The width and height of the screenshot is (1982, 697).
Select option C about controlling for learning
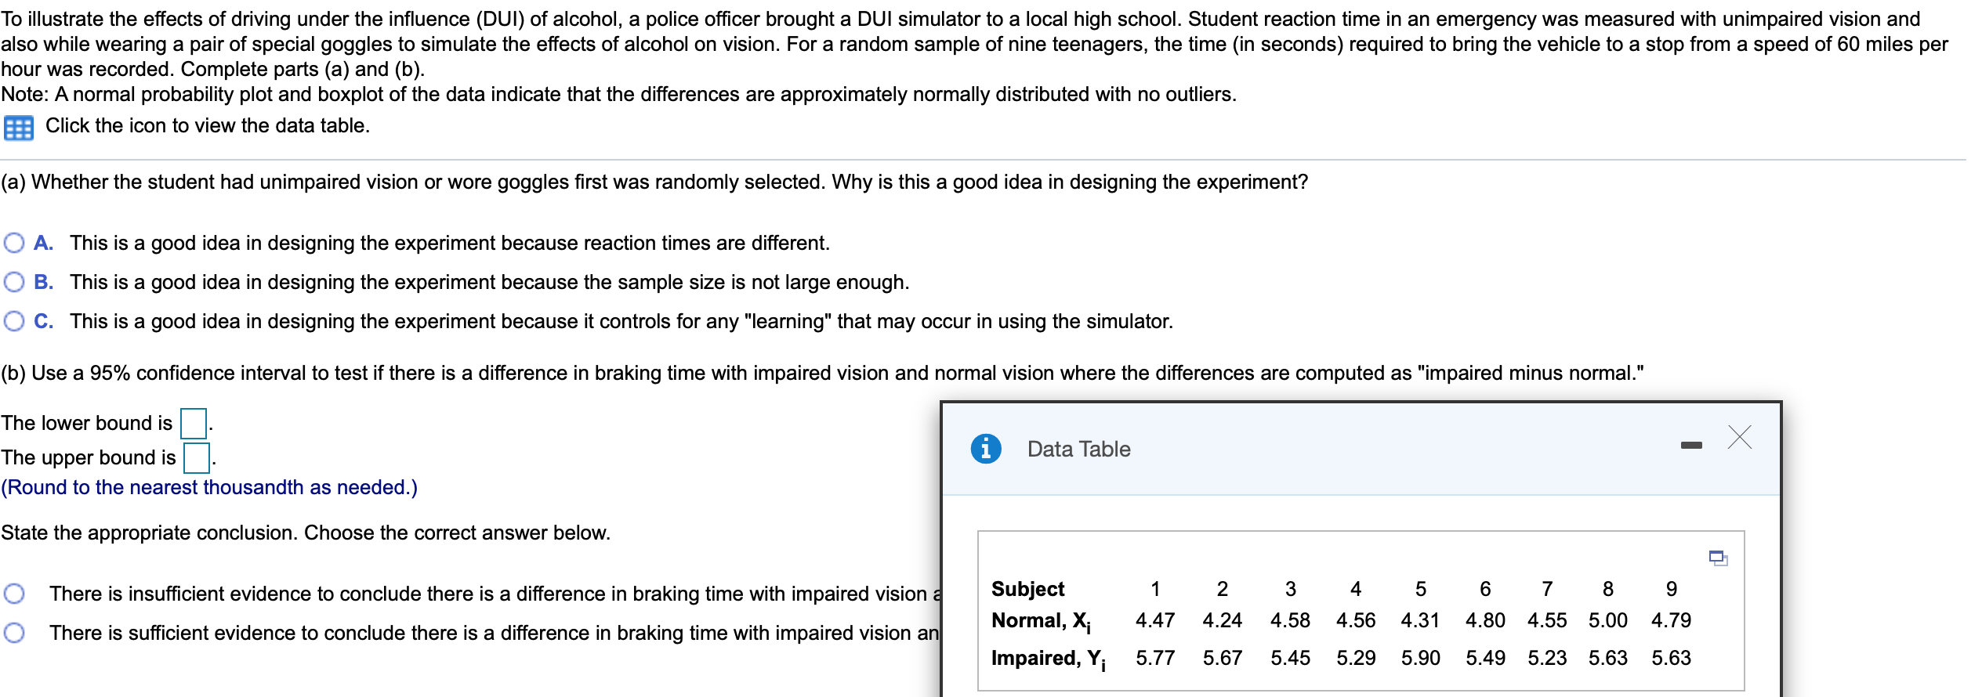click(x=14, y=321)
